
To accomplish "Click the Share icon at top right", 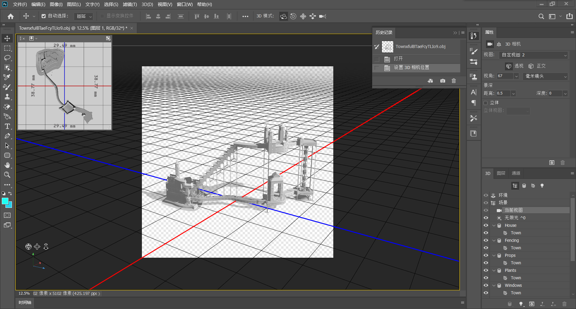I will [569, 16].
